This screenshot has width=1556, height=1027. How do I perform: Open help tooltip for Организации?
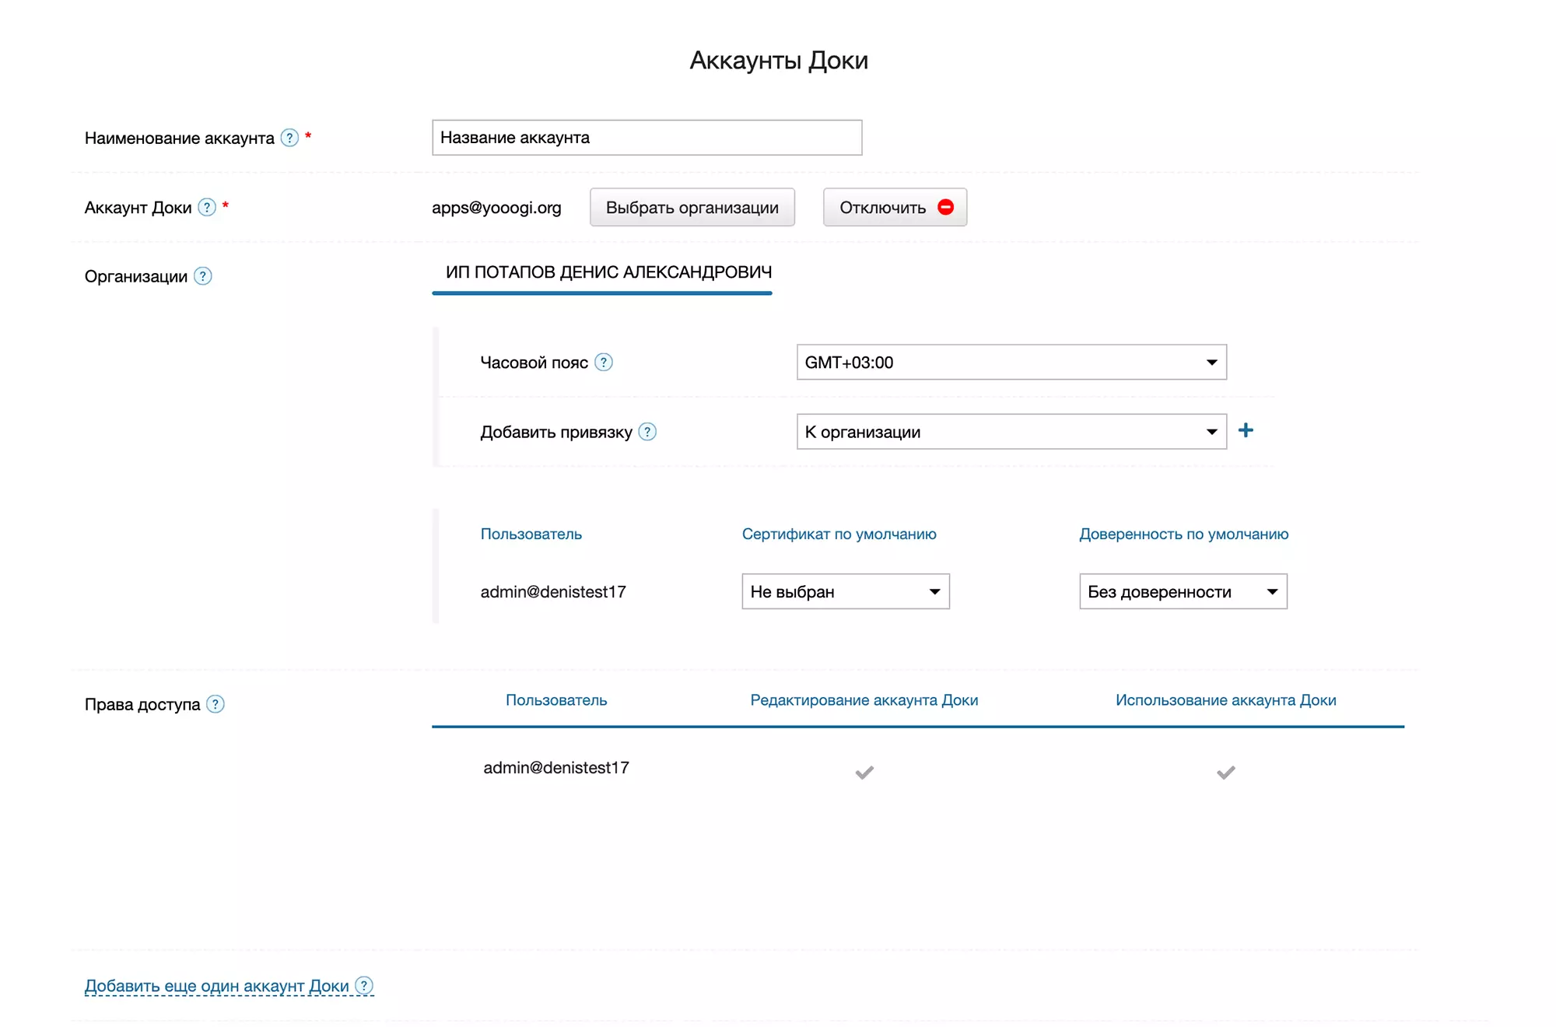tap(202, 276)
